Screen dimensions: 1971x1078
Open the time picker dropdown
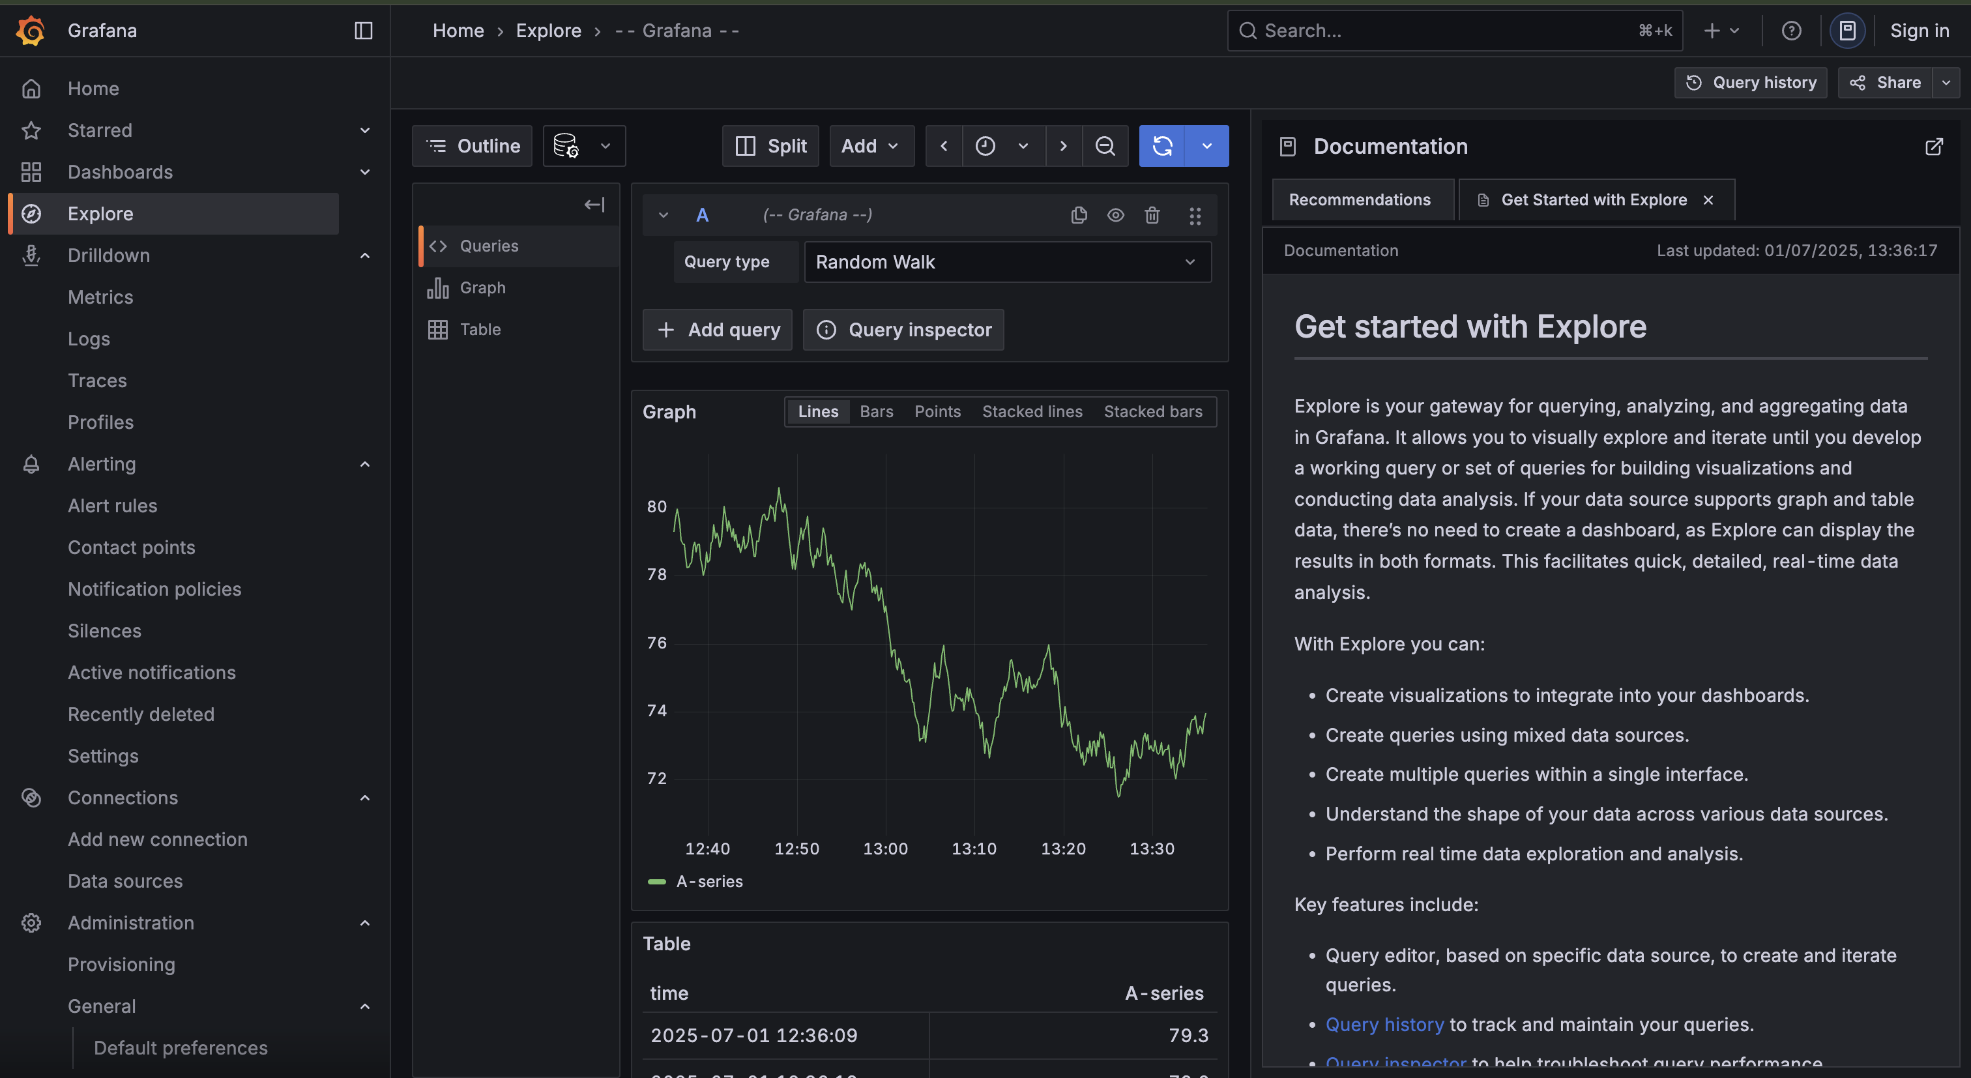1004,145
